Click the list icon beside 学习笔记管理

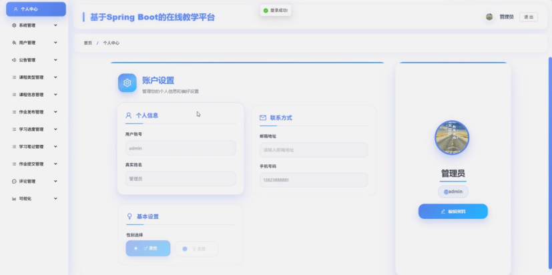pyautogui.click(x=14, y=146)
